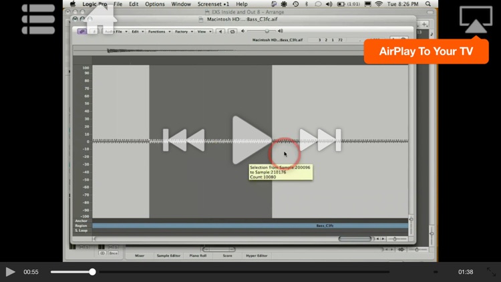
Task: Open the Audio File dropdown menu
Action: tap(116, 31)
